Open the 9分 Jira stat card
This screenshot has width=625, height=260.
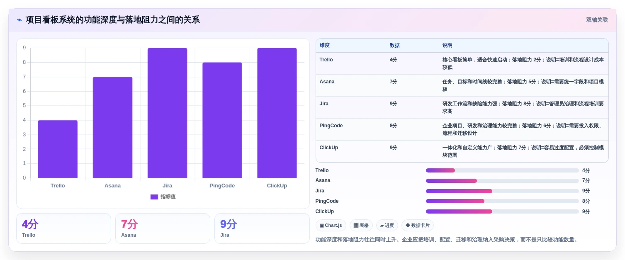(x=262, y=228)
